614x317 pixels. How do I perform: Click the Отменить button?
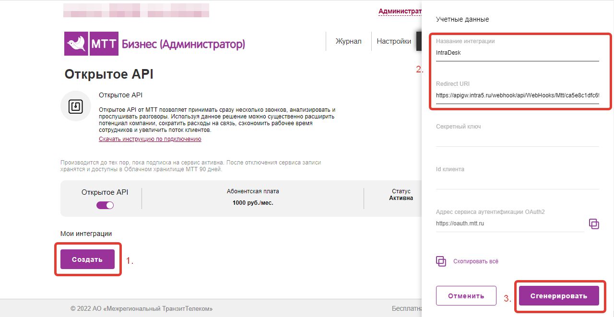coord(466,296)
